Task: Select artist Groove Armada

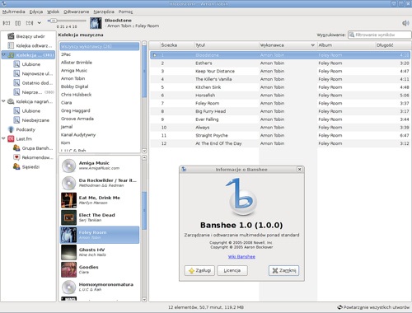Action: [x=100, y=119]
